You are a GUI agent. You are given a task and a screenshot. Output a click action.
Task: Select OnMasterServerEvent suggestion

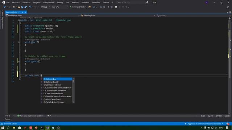[x=56, y=99]
